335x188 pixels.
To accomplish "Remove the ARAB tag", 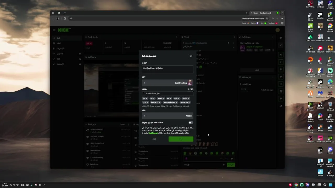I will [x=163, y=98].
